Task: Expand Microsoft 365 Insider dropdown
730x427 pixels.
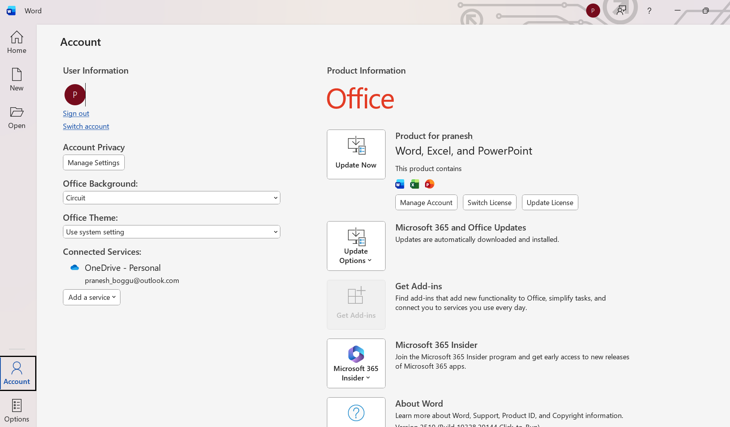Action: tap(356, 363)
